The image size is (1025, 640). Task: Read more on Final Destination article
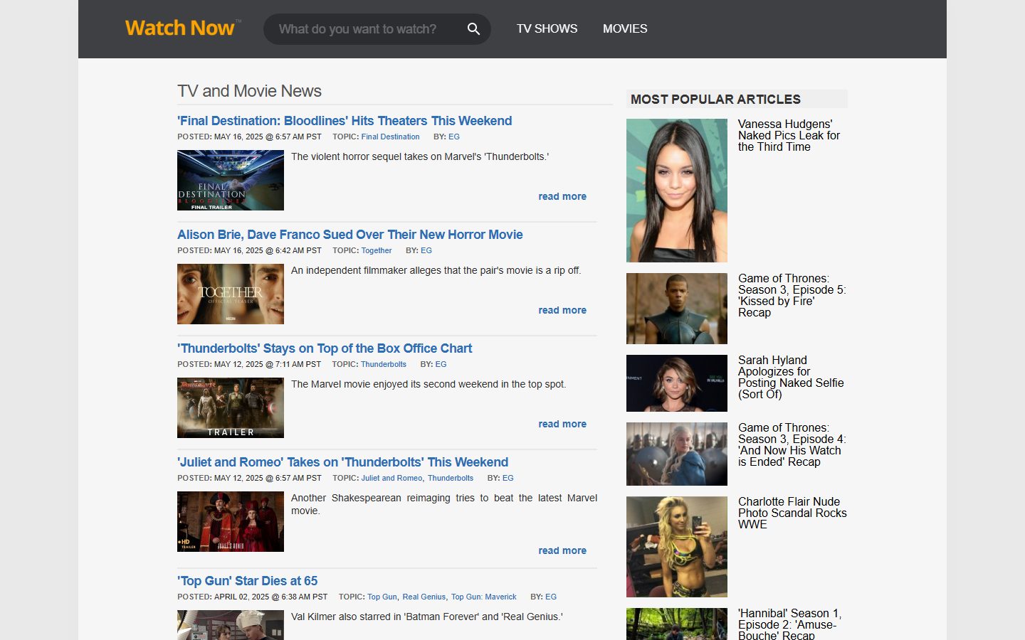tap(562, 196)
